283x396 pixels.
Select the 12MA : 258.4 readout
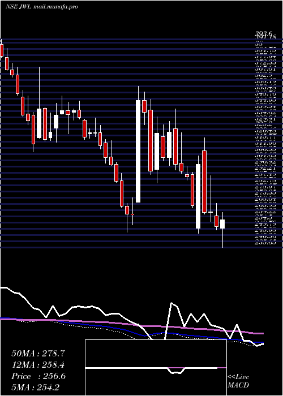pos(38,365)
